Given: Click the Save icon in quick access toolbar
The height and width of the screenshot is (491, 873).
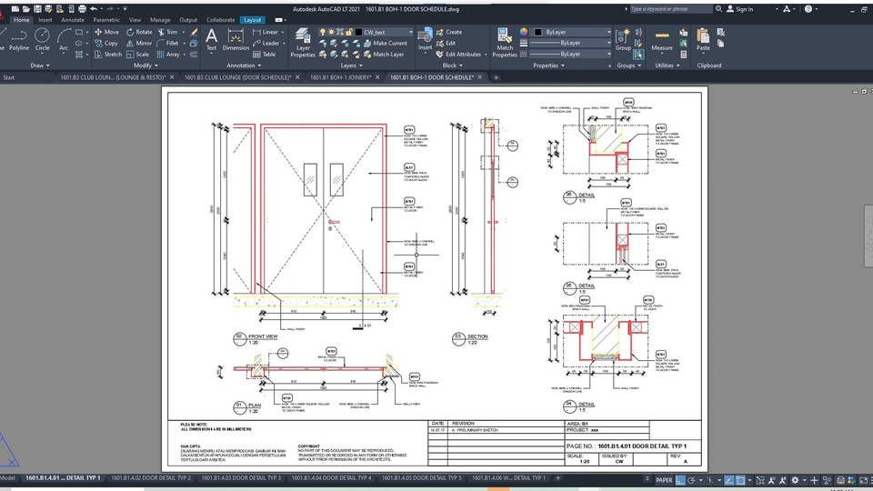Looking at the screenshot, I should tap(37, 9).
